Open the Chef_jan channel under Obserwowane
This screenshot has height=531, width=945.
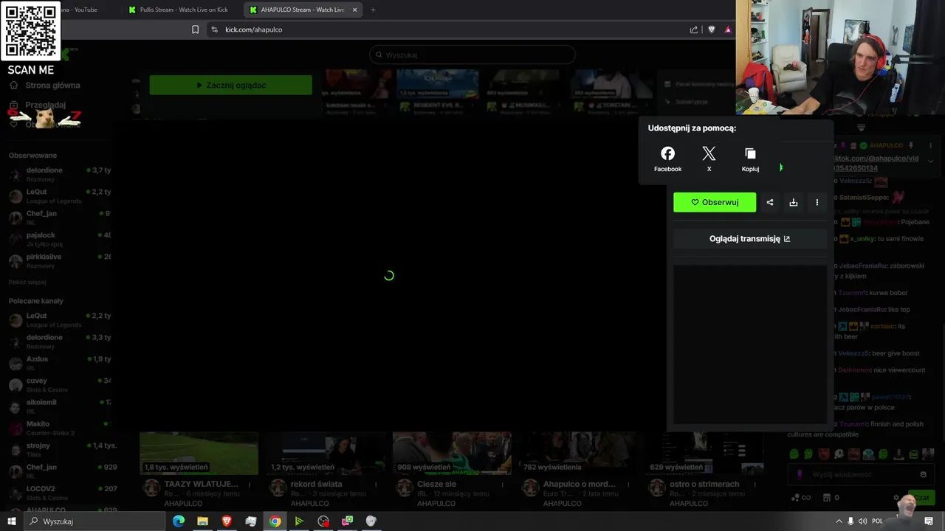pos(59,217)
